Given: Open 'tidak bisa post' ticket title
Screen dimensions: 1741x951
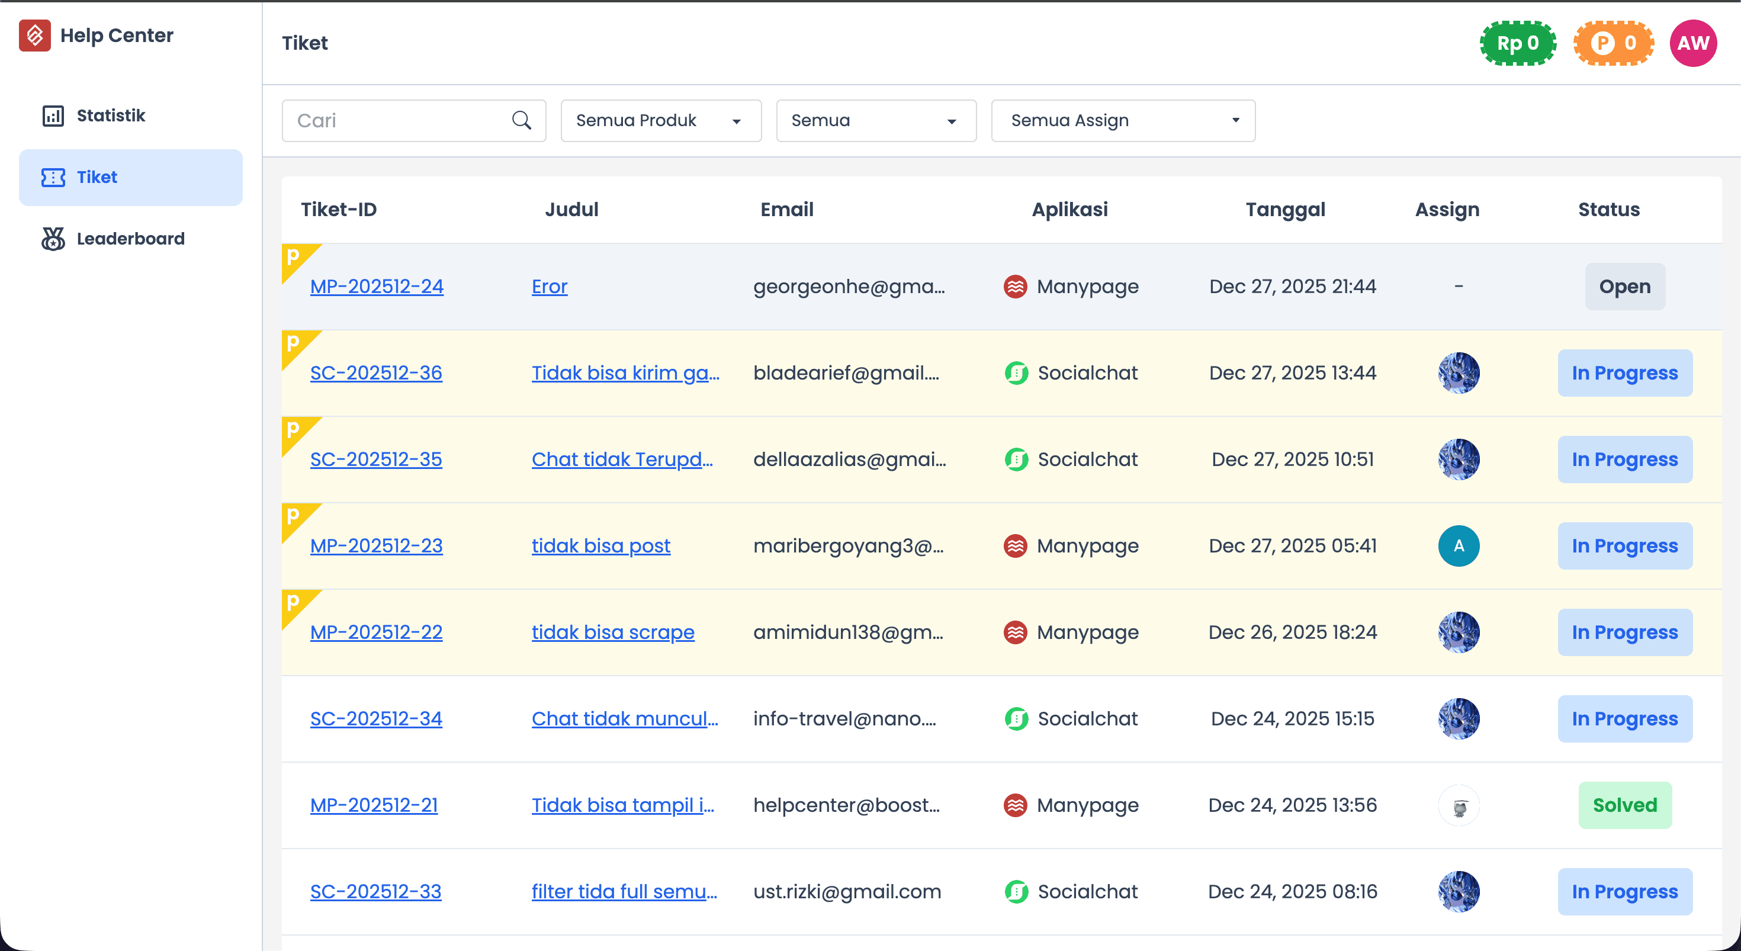Looking at the screenshot, I should 601,546.
